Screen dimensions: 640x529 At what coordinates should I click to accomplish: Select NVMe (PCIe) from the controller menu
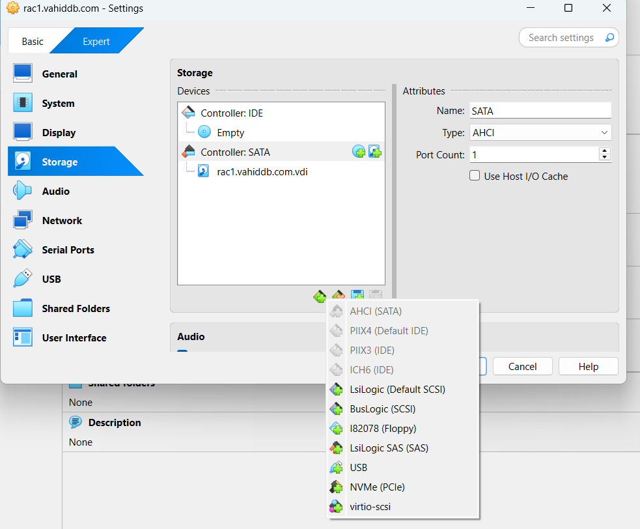click(x=377, y=487)
